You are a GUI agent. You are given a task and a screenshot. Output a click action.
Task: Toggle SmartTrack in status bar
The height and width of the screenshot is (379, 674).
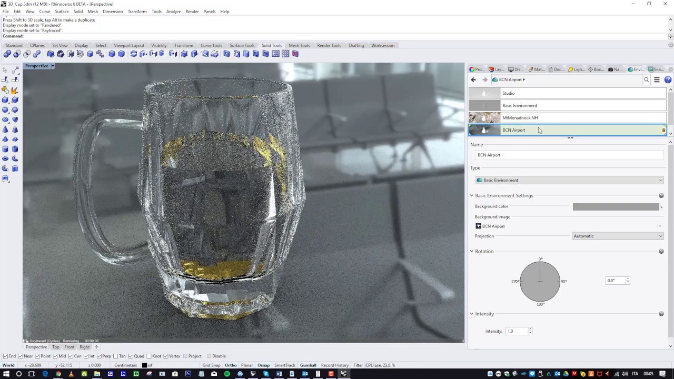click(x=285, y=365)
